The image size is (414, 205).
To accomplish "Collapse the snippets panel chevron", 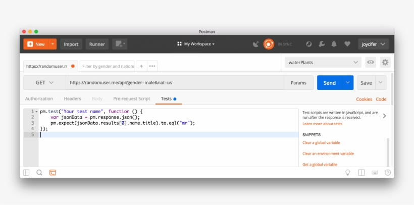I will 384,116.
